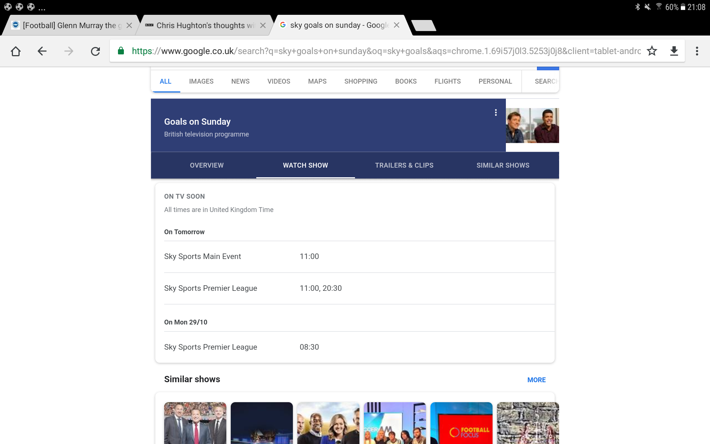Click the Sky Sports Main Event row

click(x=359, y=257)
